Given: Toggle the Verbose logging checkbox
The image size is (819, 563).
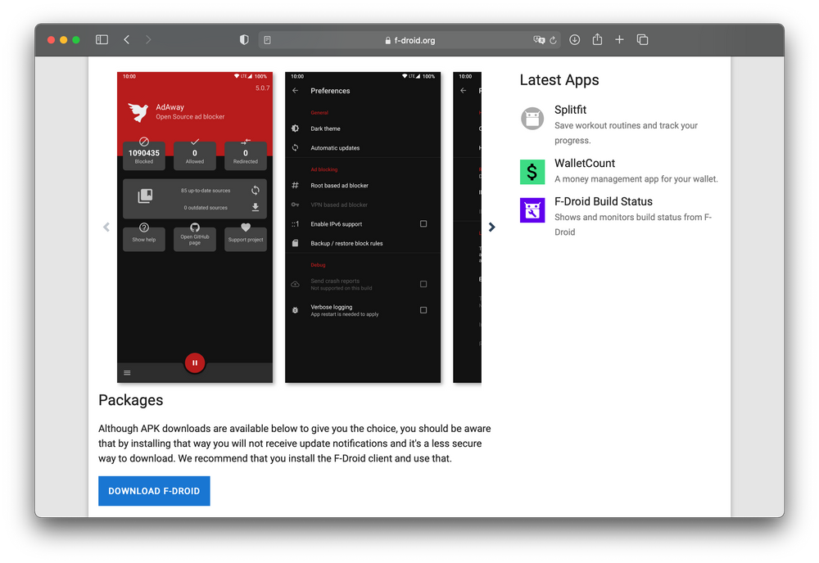Looking at the screenshot, I should [x=423, y=310].
